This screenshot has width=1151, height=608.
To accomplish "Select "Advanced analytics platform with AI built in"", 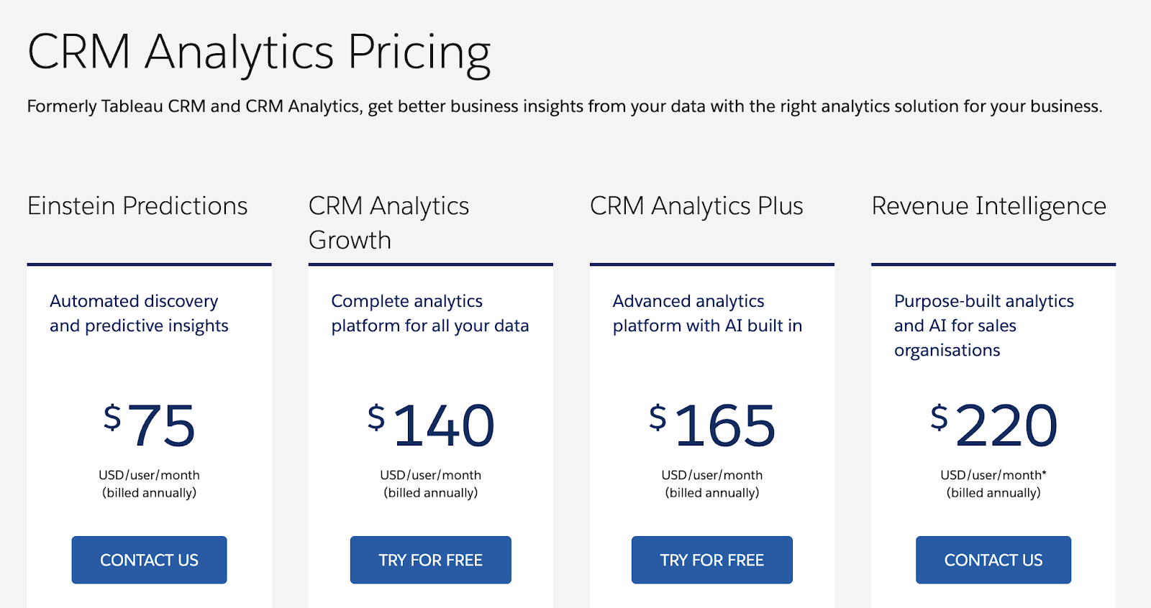I will pyautogui.click(x=707, y=313).
